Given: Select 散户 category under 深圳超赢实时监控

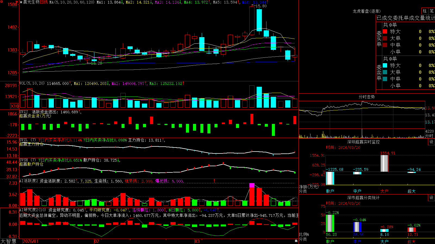Looking at the screenshot, I should click(330, 191).
